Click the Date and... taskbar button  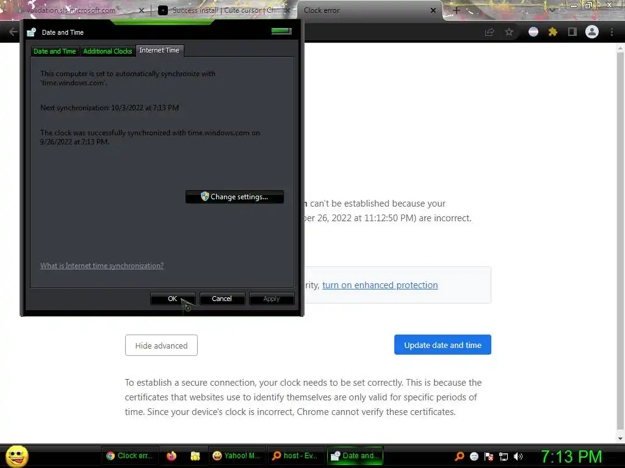[355, 456]
